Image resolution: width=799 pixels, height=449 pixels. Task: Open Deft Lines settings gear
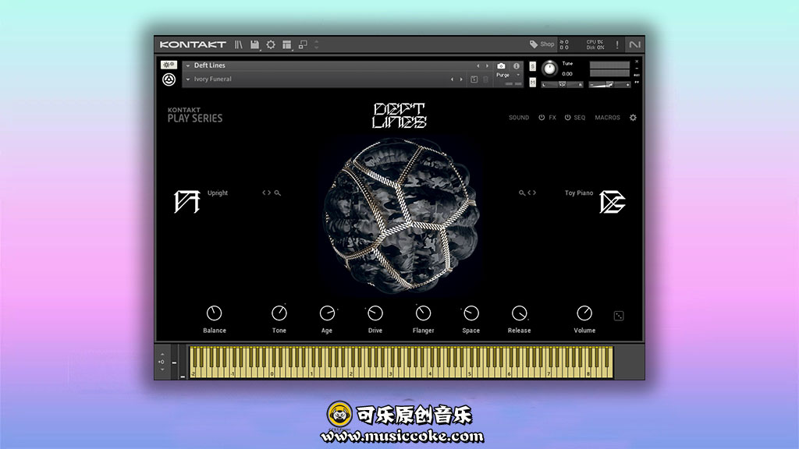click(x=633, y=118)
